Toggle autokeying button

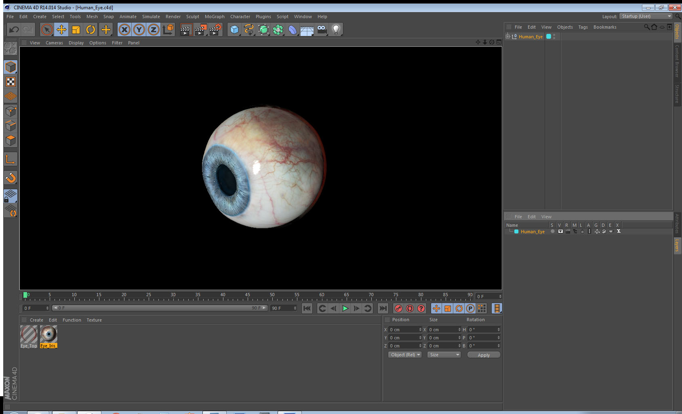[410, 309]
